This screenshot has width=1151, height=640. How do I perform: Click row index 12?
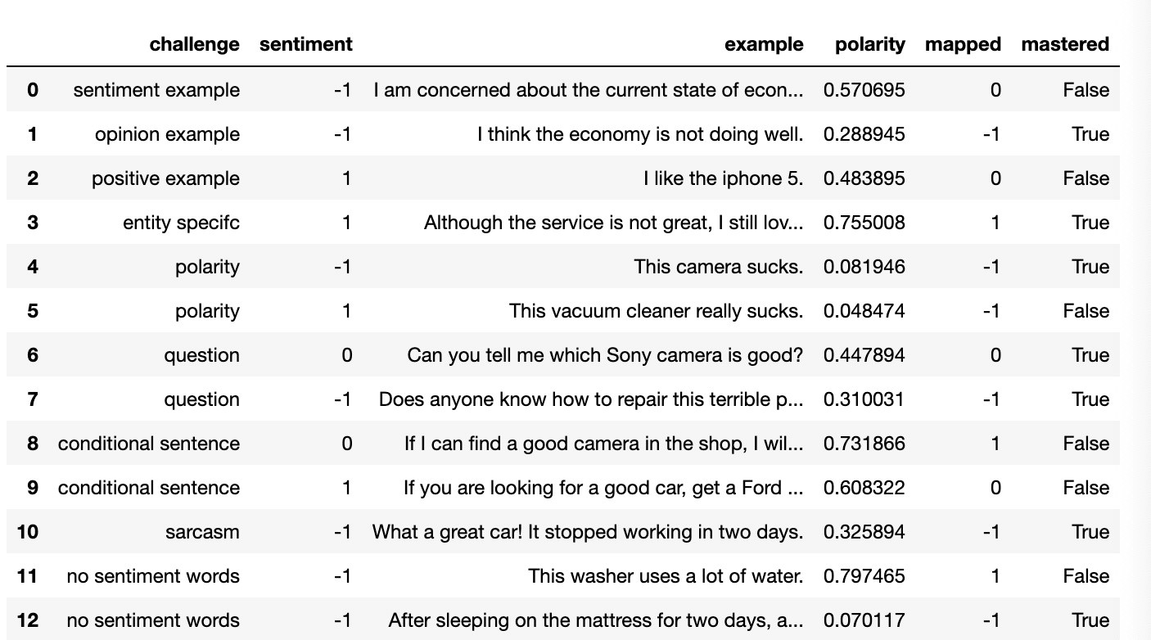(x=27, y=620)
